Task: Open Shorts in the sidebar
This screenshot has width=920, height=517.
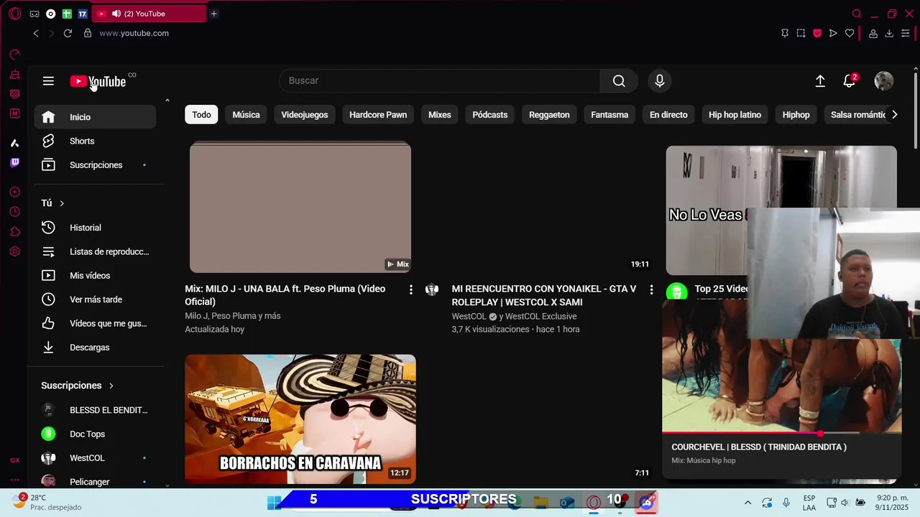Action: 95,141
